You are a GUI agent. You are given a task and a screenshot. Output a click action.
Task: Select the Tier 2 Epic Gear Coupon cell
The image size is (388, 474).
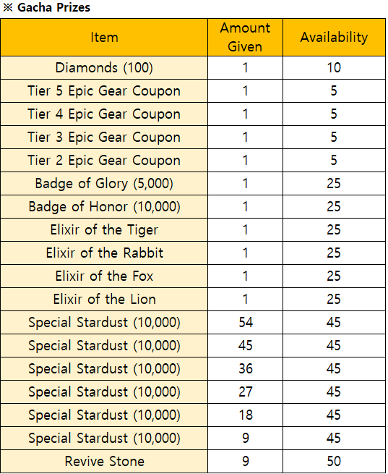pyautogui.click(x=104, y=161)
